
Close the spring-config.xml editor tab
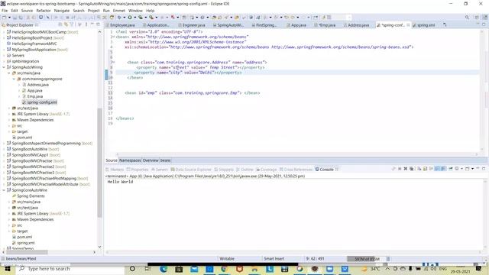click(408, 25)
